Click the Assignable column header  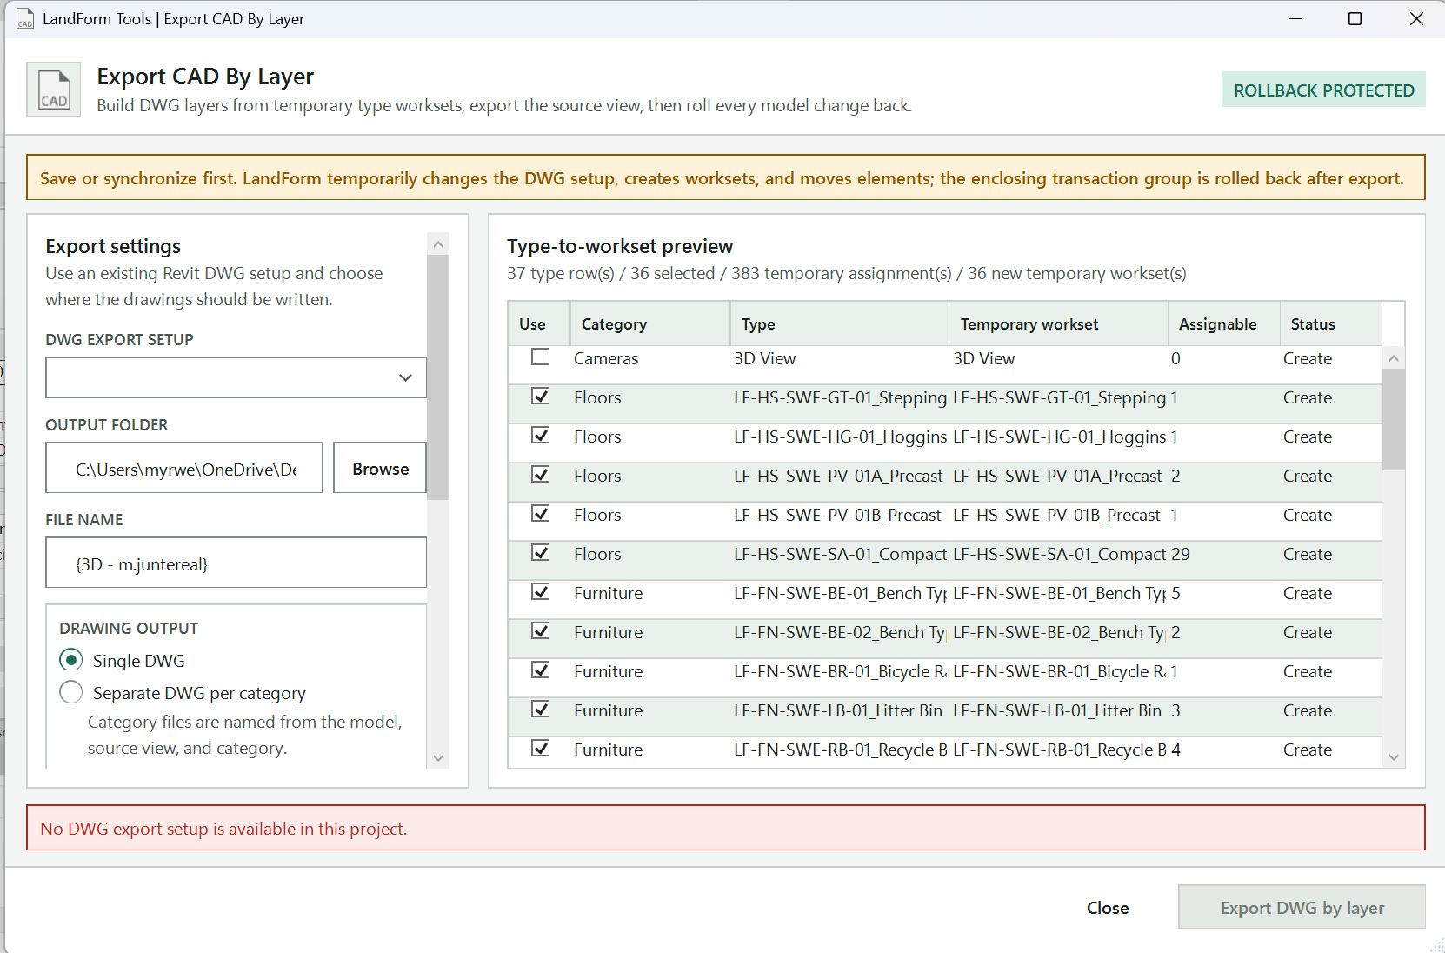[1224, 324]
